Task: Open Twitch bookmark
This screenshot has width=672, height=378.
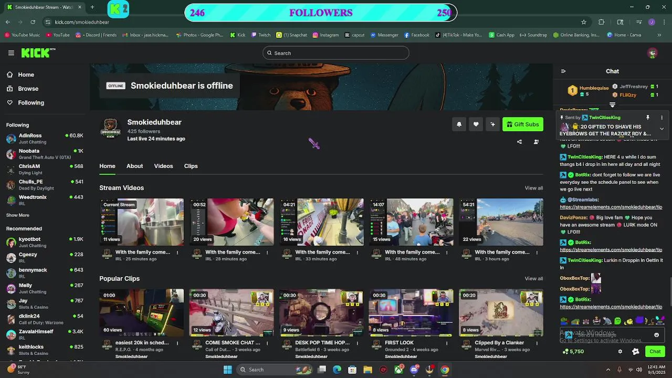Action: coord(261,35)
